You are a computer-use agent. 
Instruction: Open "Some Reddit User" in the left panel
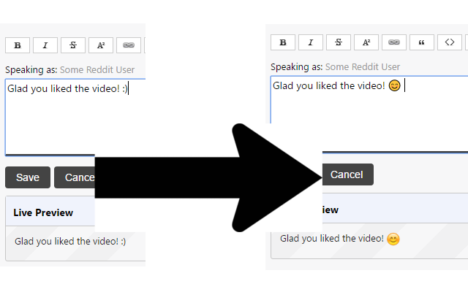97,70
